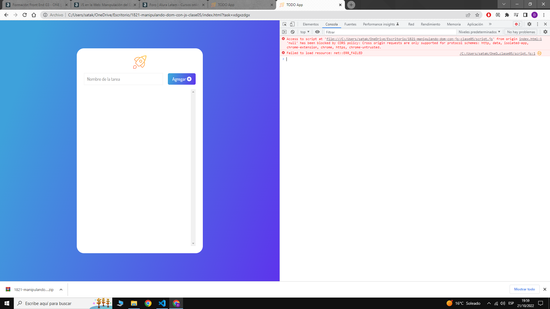The height and width of the screenshot is (309, 550).
Task: Click the address bar URL
Action: pyautogui.click(x=159, y=15)
